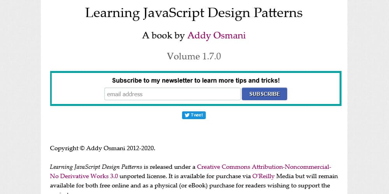389x194 pixels.
Task: Click the word Media after O'Reilly
Action: (285, 176)
